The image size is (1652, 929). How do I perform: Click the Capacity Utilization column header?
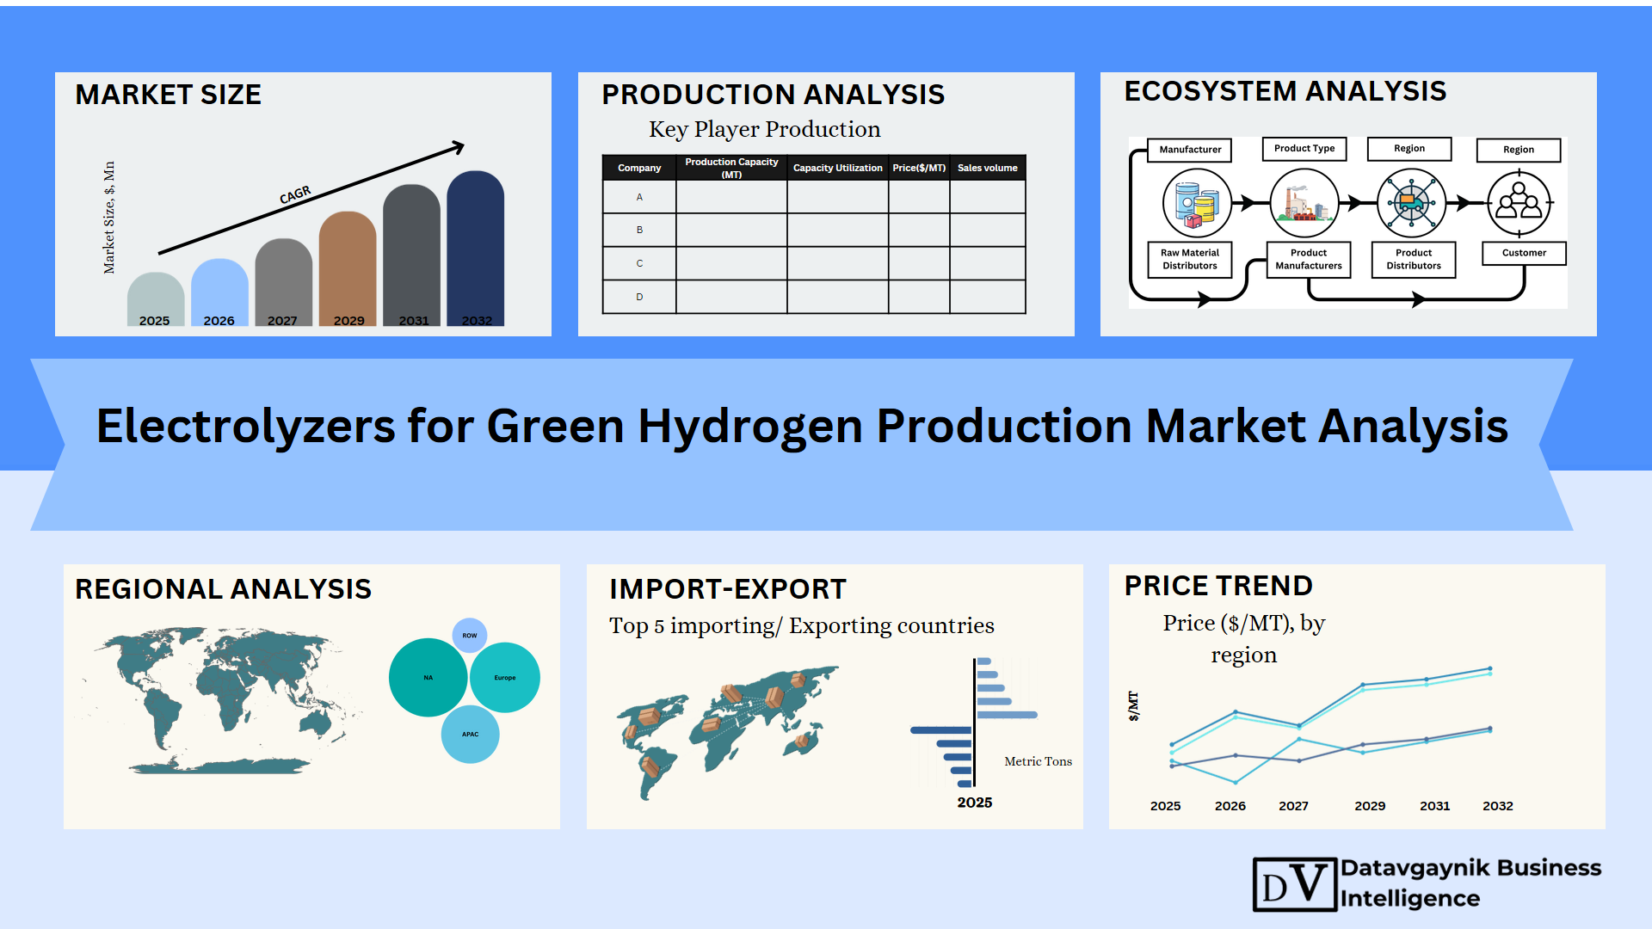(837, 168)
